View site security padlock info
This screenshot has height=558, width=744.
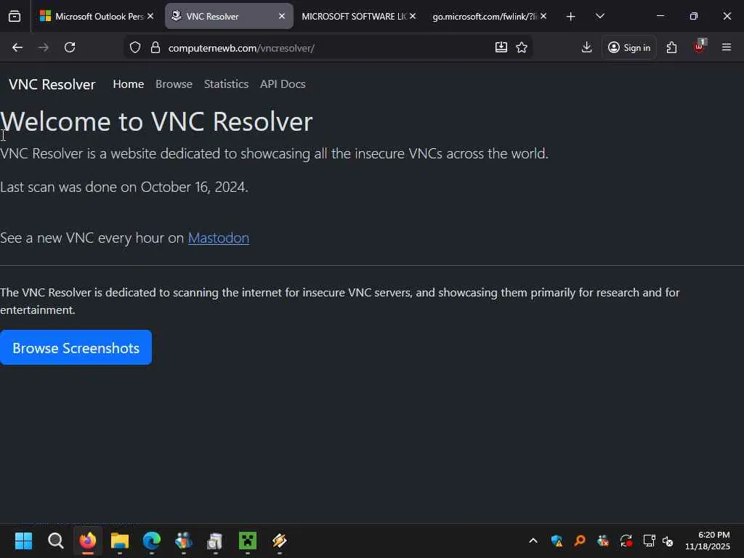(155, 47)
